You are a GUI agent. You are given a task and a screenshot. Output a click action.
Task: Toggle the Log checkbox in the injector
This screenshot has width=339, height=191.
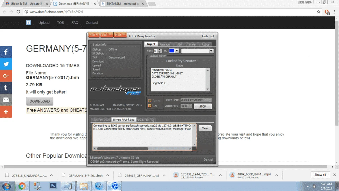[150, 106]
